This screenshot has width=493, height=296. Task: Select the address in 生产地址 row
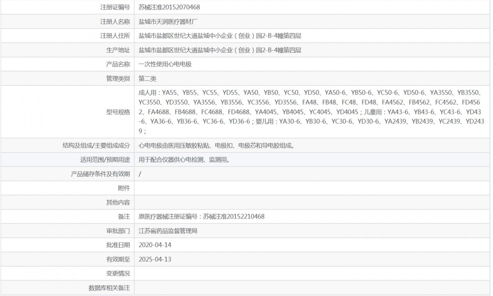(220, 50)
